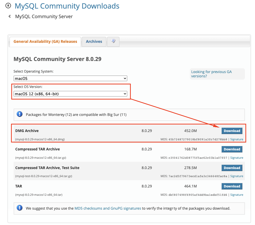Click the back chevron before MySQL Community Server
Image resolution: width=255 pixels, height=225 pixels.
point(10,16)
